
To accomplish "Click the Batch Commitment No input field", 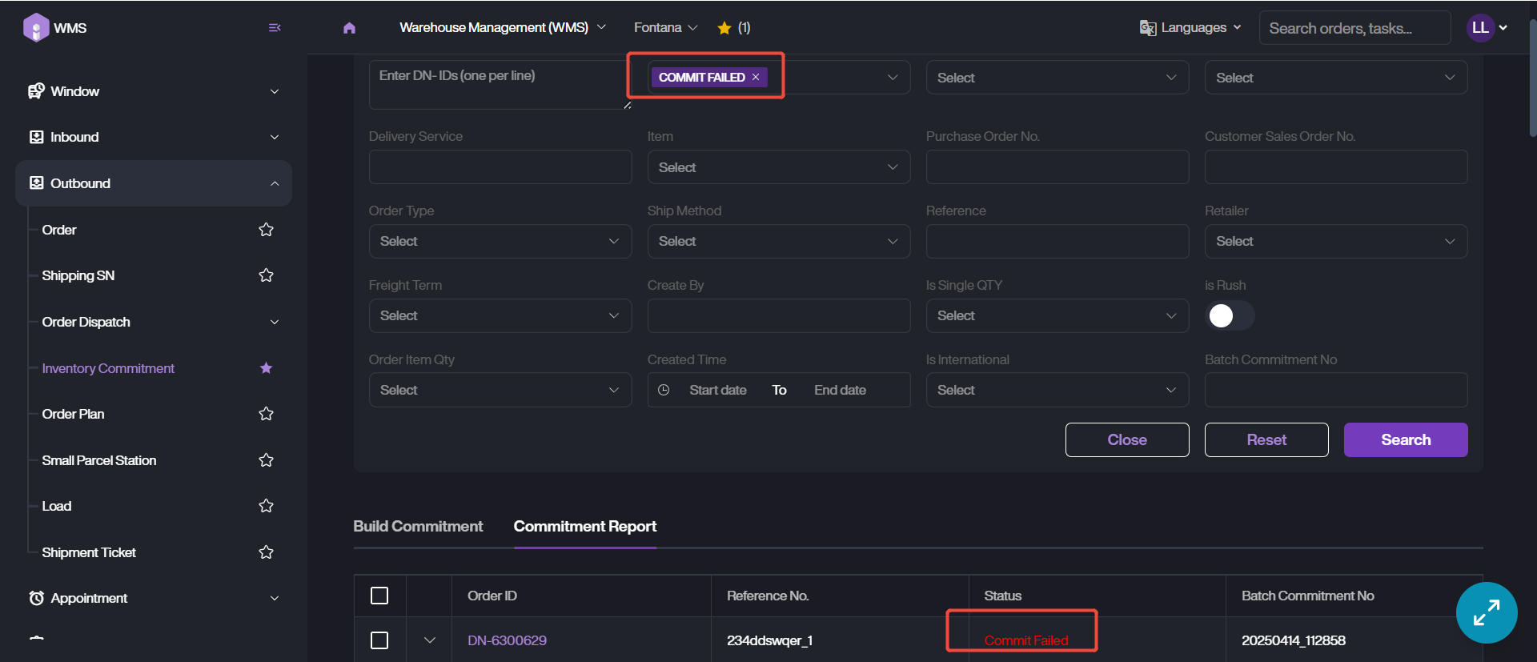I will coord(1335,390).
